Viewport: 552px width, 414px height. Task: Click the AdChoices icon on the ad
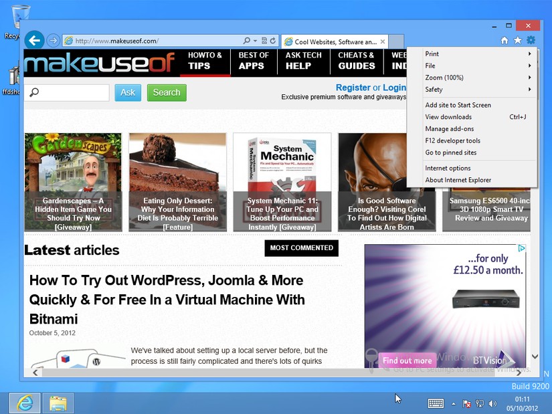click(x=521, y=248)
